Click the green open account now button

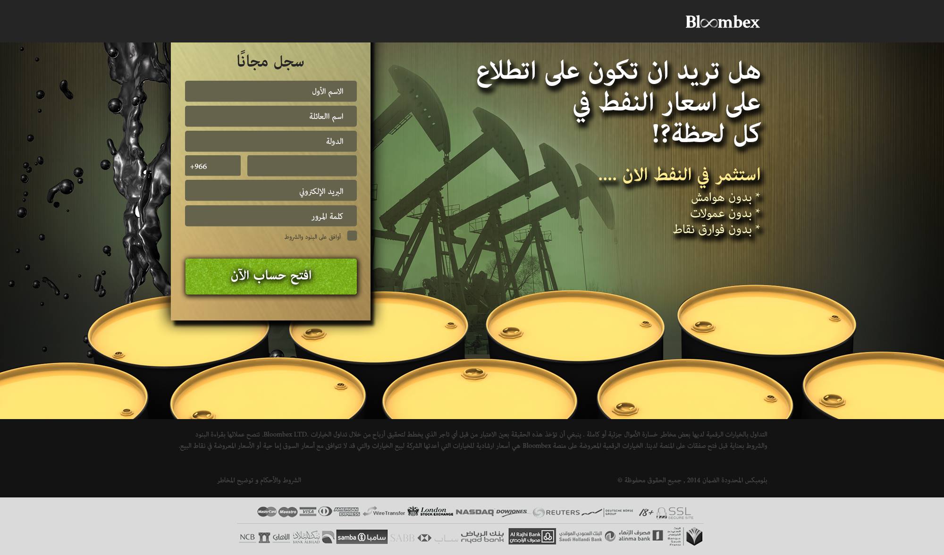[271, 277]
